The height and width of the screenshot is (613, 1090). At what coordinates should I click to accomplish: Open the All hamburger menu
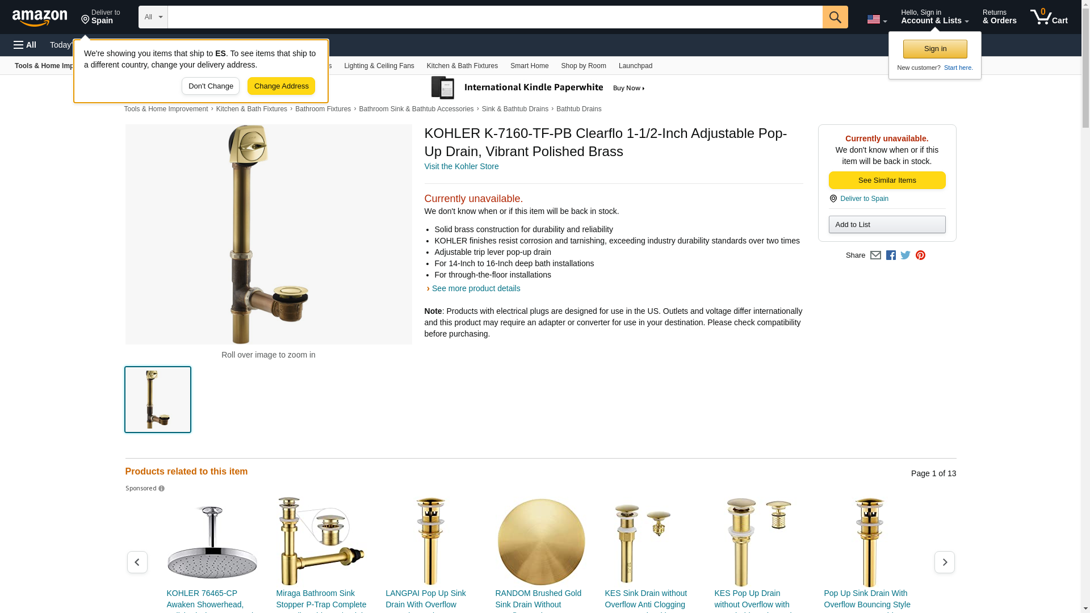pos(25,45)
